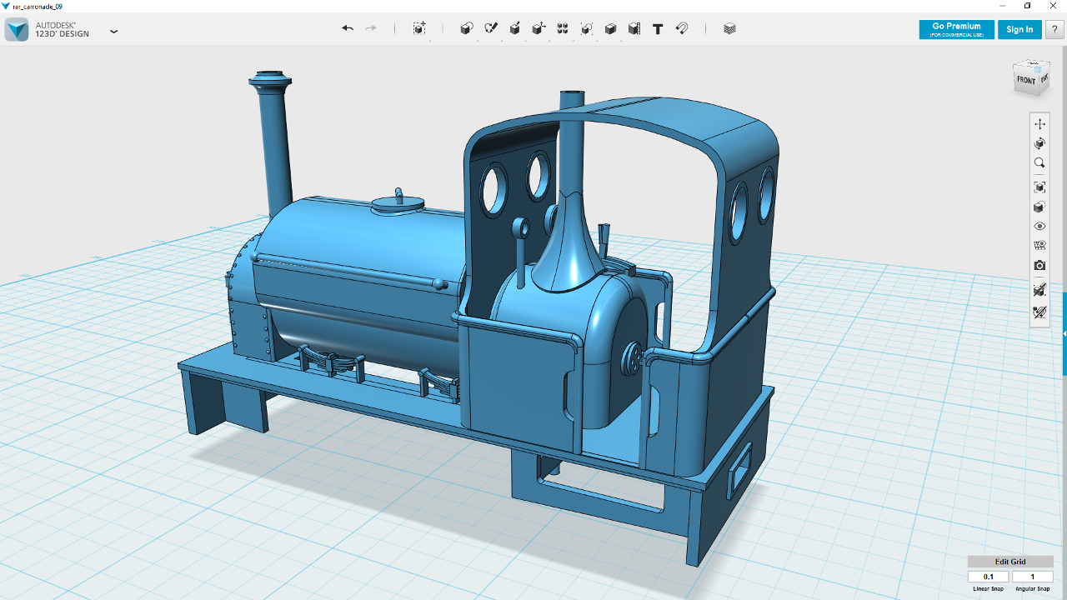
Task: Toggle the pencil-and-cube visibility icon
Action: click(1039, 290)
